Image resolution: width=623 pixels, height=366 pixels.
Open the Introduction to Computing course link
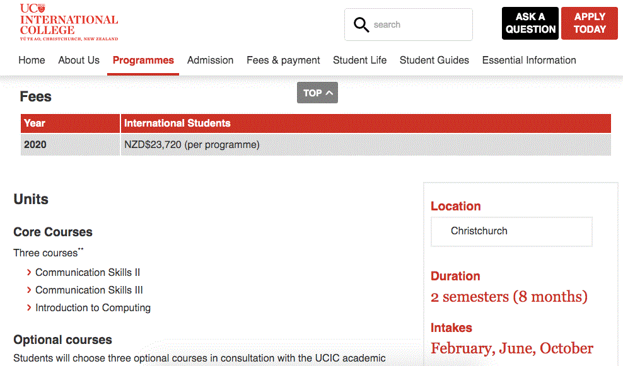[93, 308]
